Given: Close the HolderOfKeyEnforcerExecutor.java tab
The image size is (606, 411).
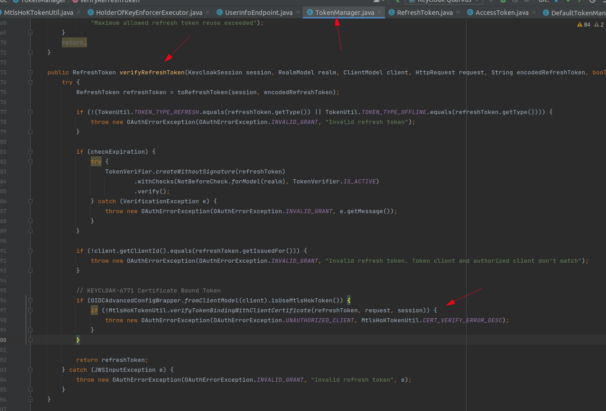Looking at the screenshot, I should pyautogui.click(x=208, y=13).
